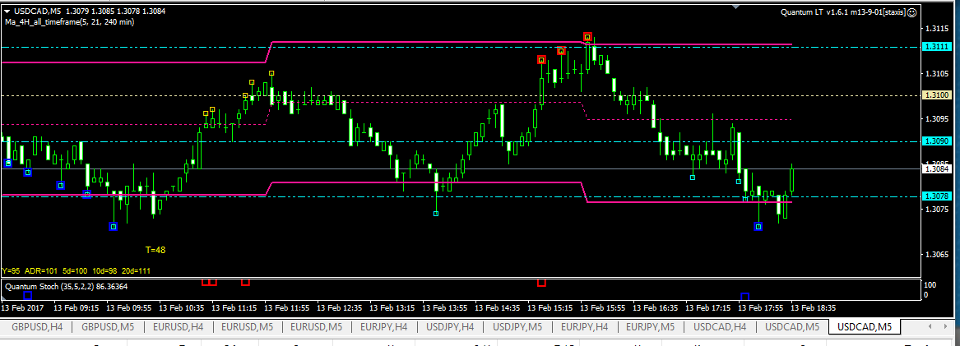
Task: Select the USDJPY,M5 chart tab
Action: 517,328
